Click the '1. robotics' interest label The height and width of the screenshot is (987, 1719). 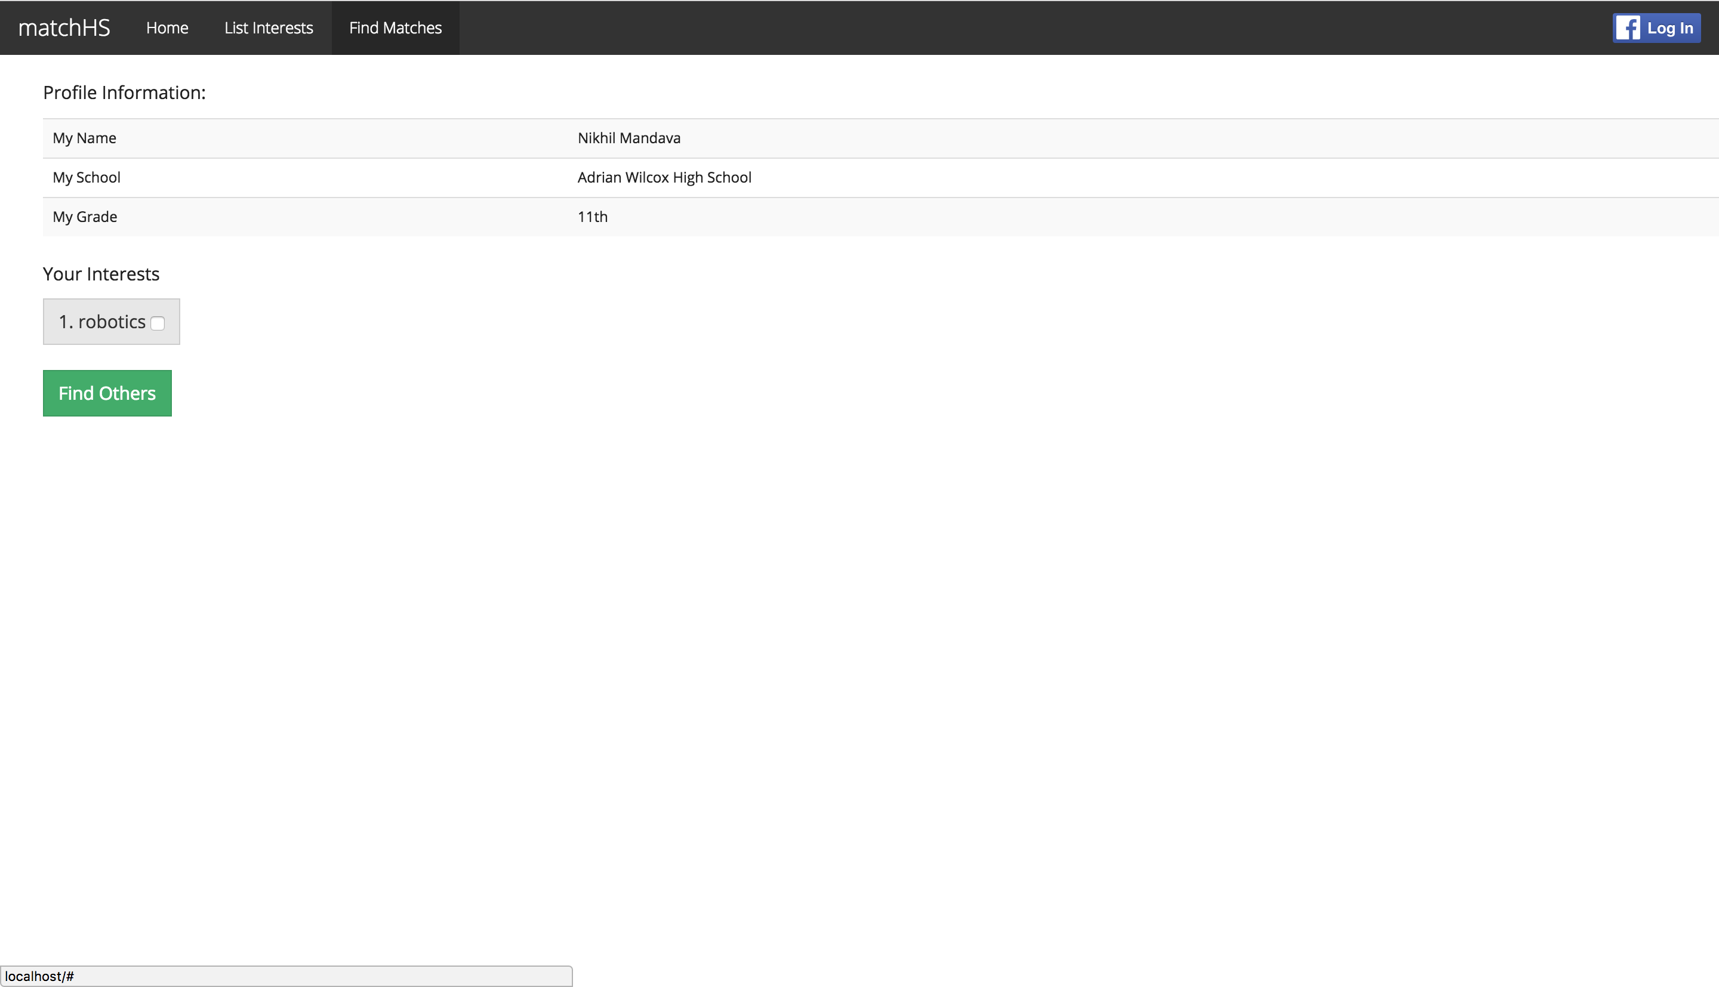[101, 322]
